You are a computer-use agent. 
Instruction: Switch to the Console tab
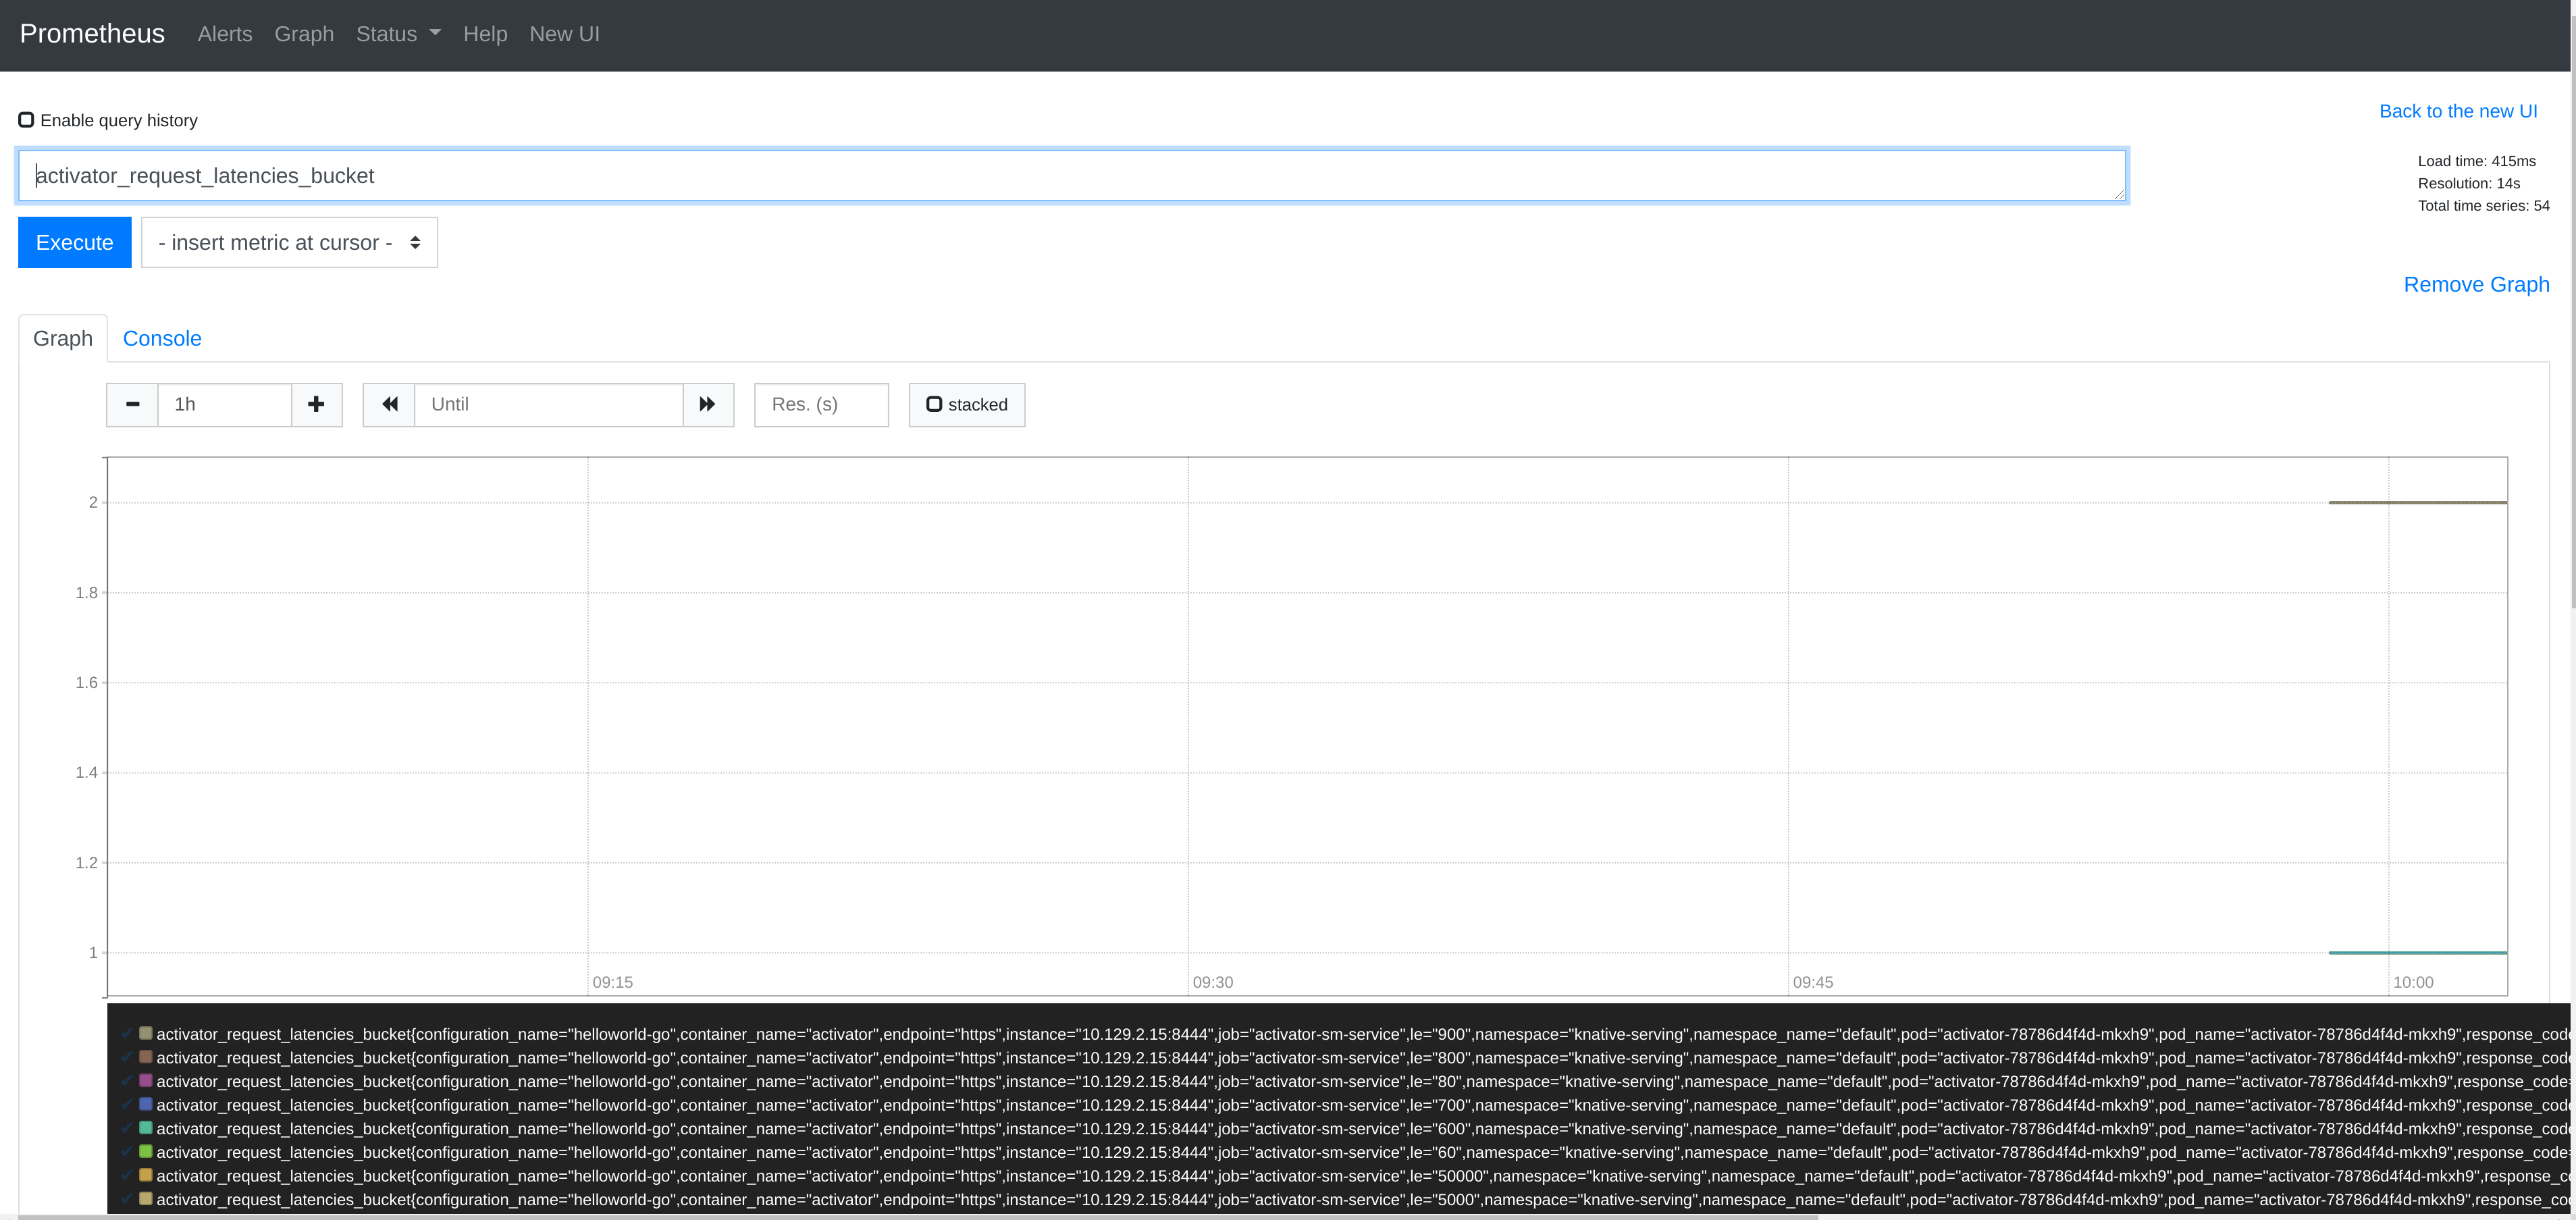(x=162, y=338)
